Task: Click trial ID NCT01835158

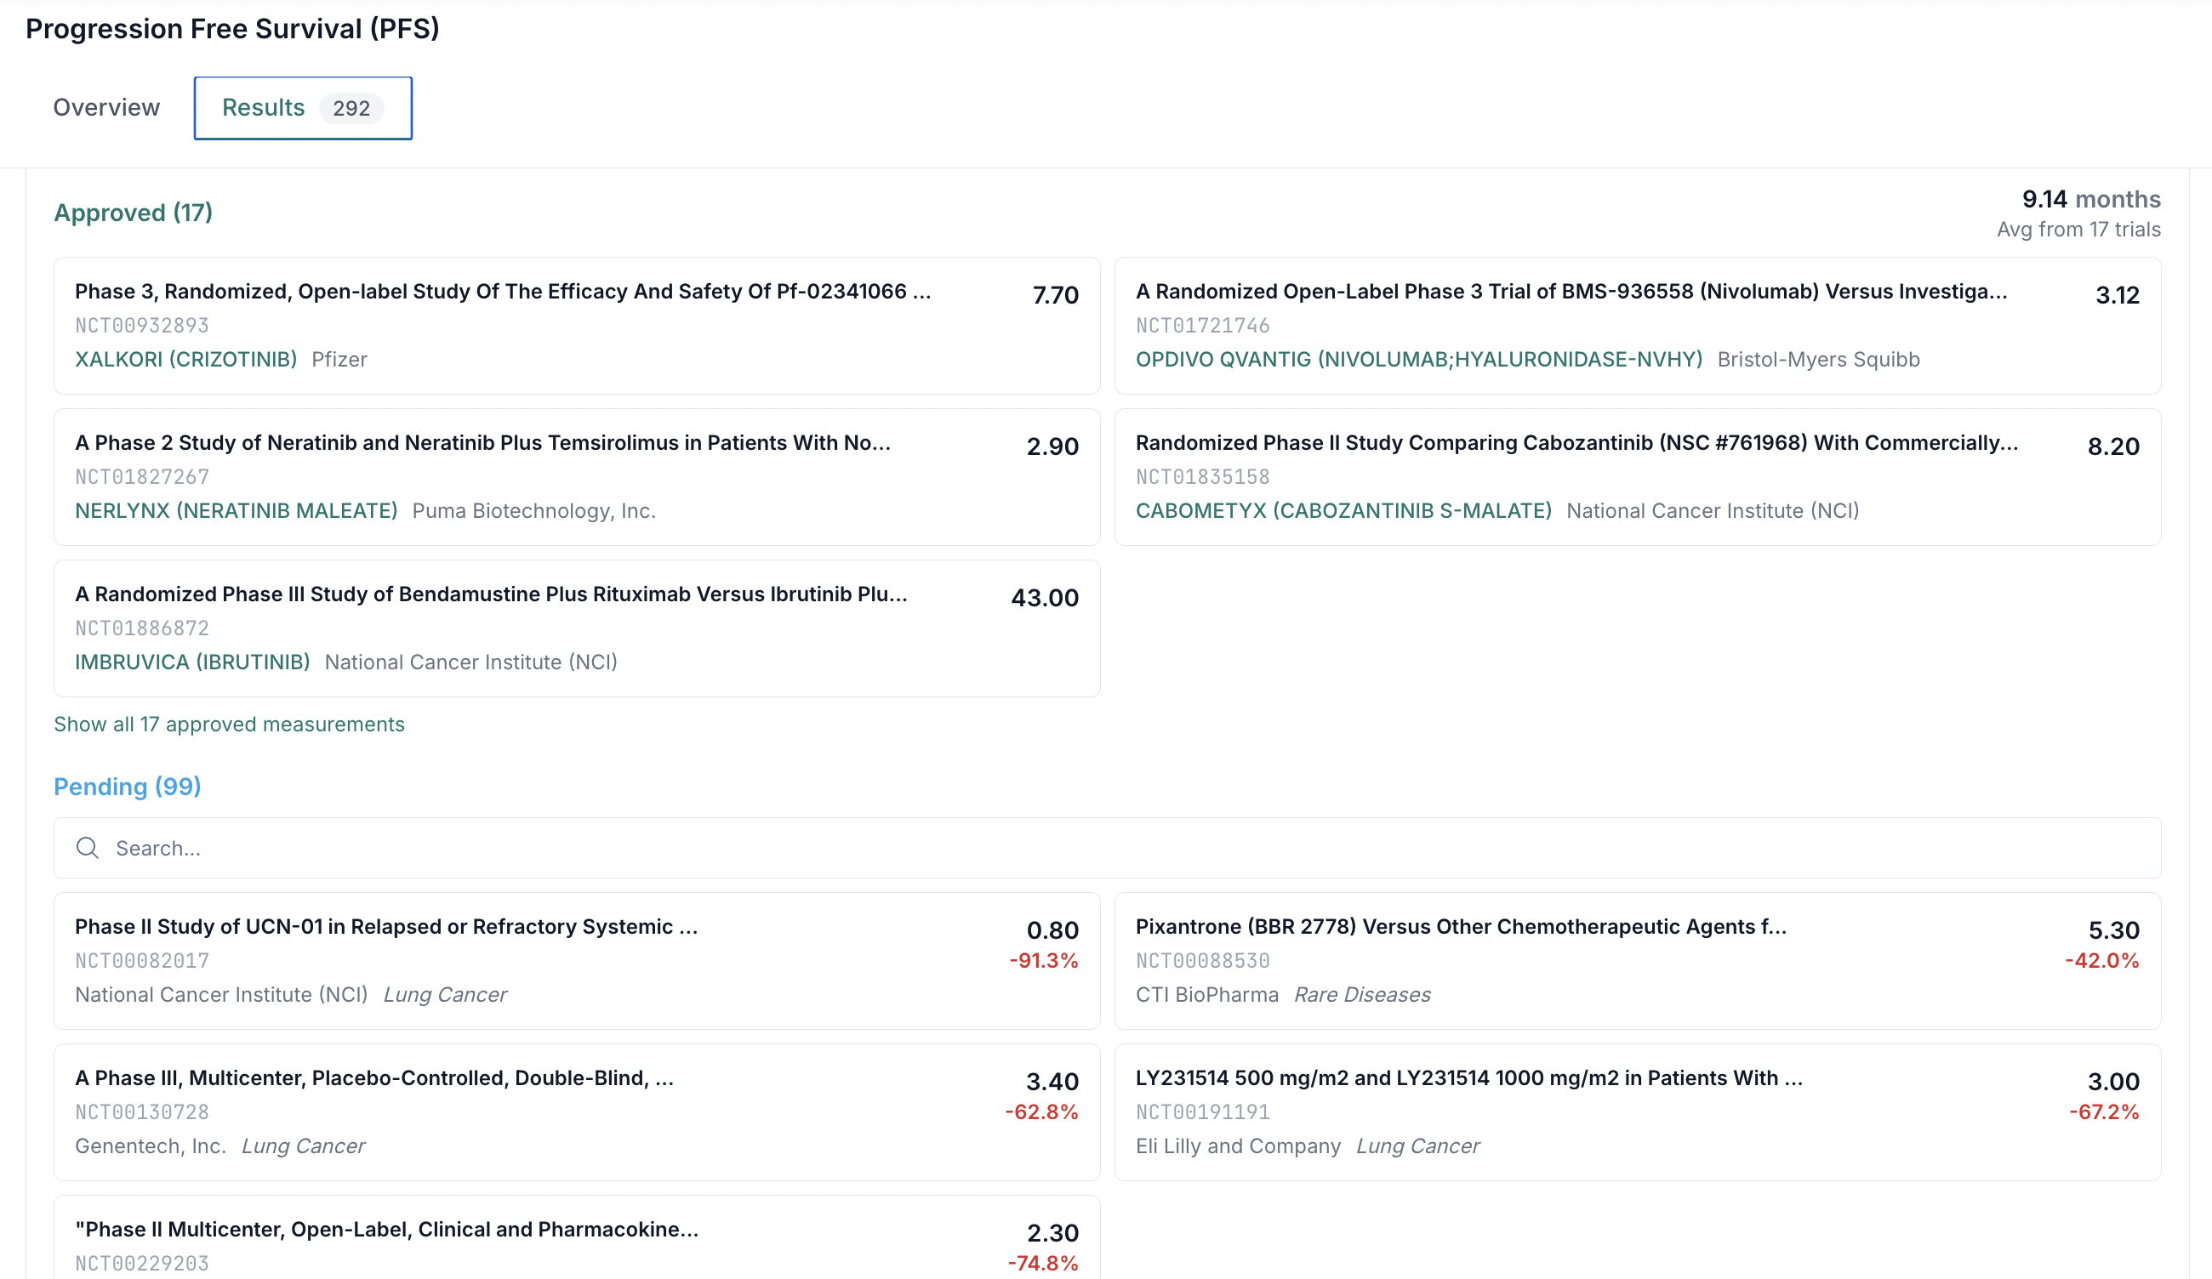Action: point(1202,476)
